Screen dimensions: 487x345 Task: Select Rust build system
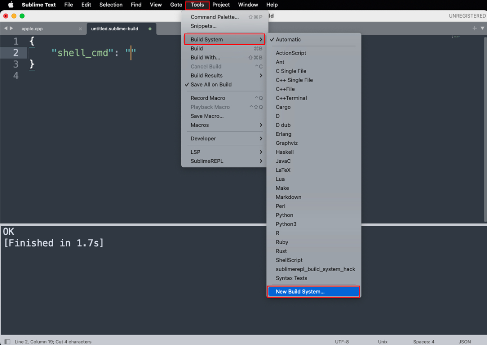(x=314, y=251)
